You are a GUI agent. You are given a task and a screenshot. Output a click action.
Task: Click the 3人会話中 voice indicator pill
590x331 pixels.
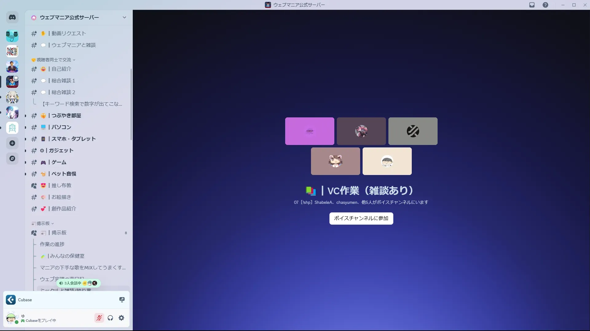(x=78, y=283)
